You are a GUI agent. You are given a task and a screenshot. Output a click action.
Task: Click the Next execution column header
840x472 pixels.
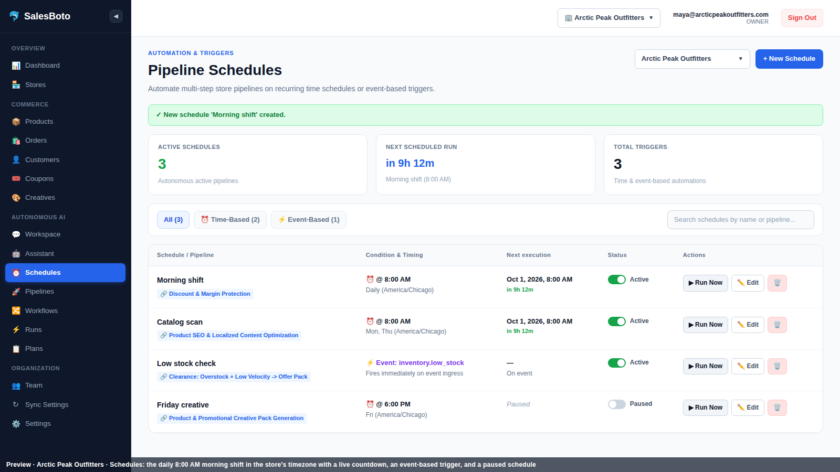(x=529, y=255)
